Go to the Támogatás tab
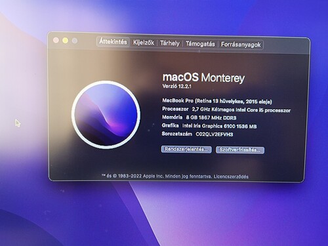The height and width of the screenshot is (246, 328). [200, 44]
